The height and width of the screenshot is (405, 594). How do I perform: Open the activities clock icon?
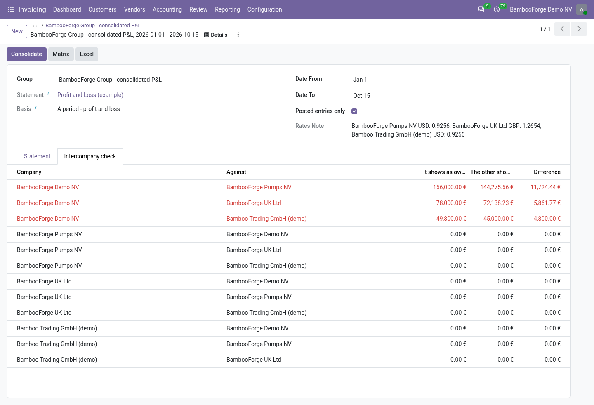click(x=497, y=9)
